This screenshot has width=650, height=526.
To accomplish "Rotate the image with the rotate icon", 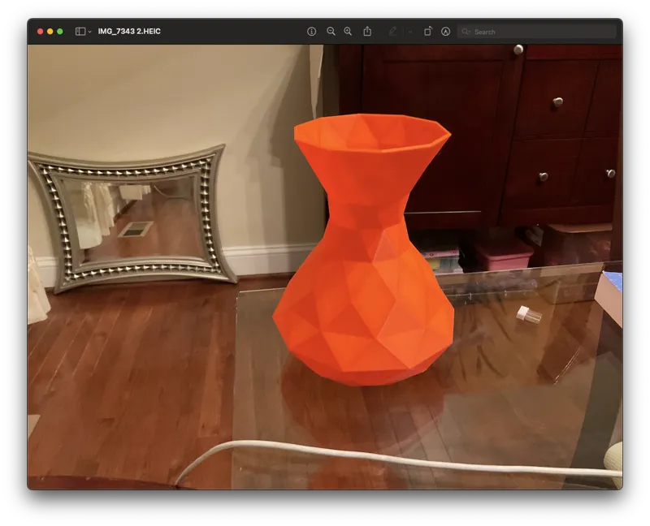I will (428, 32).
